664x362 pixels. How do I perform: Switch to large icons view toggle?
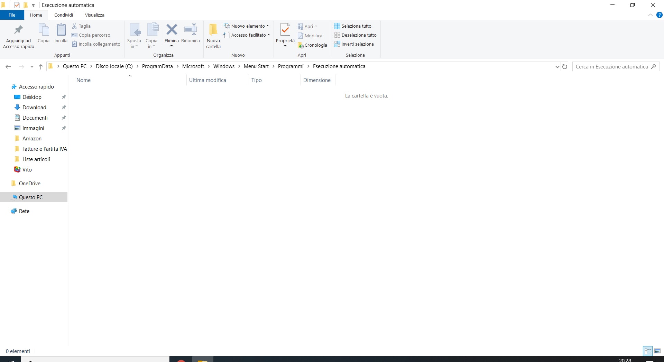point(658,351)
